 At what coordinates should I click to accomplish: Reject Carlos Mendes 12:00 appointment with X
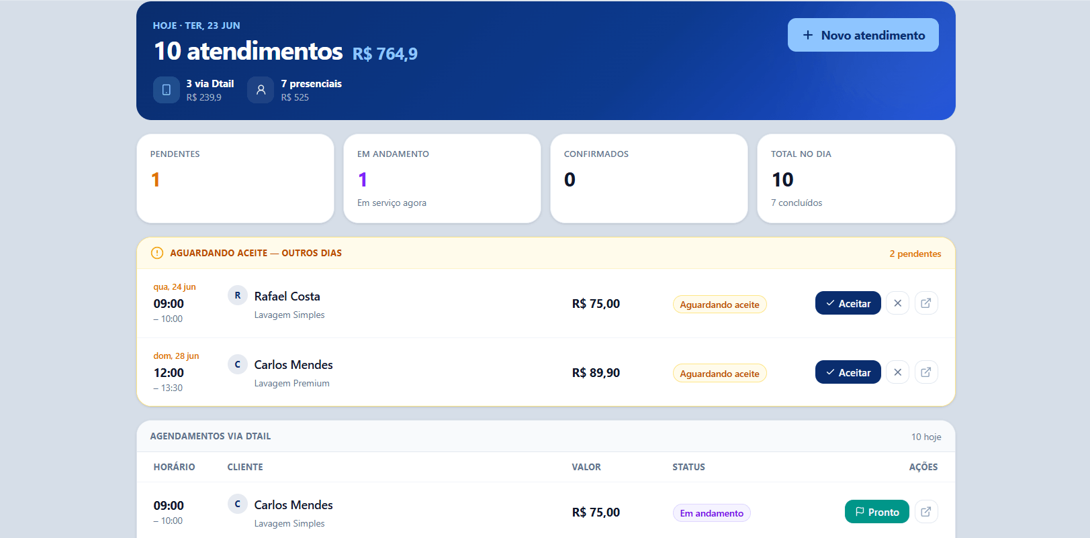(x=897, y=372)
